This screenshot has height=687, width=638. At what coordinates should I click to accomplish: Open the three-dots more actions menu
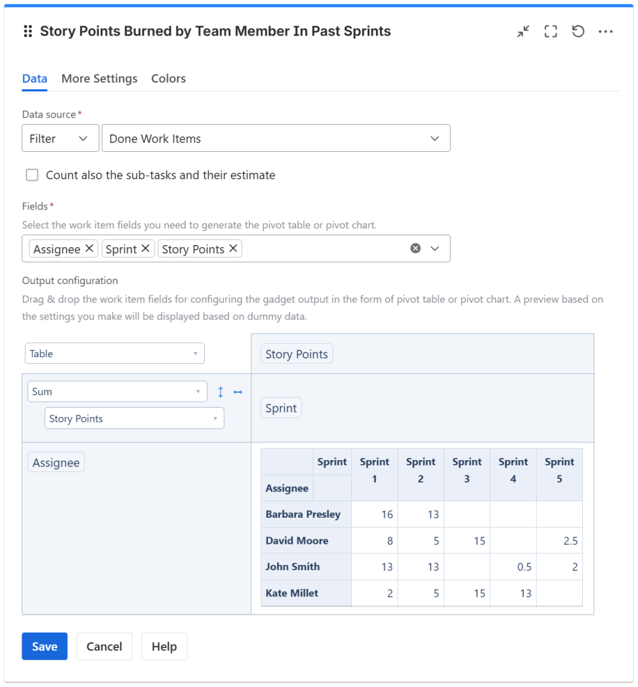point(606,32)
